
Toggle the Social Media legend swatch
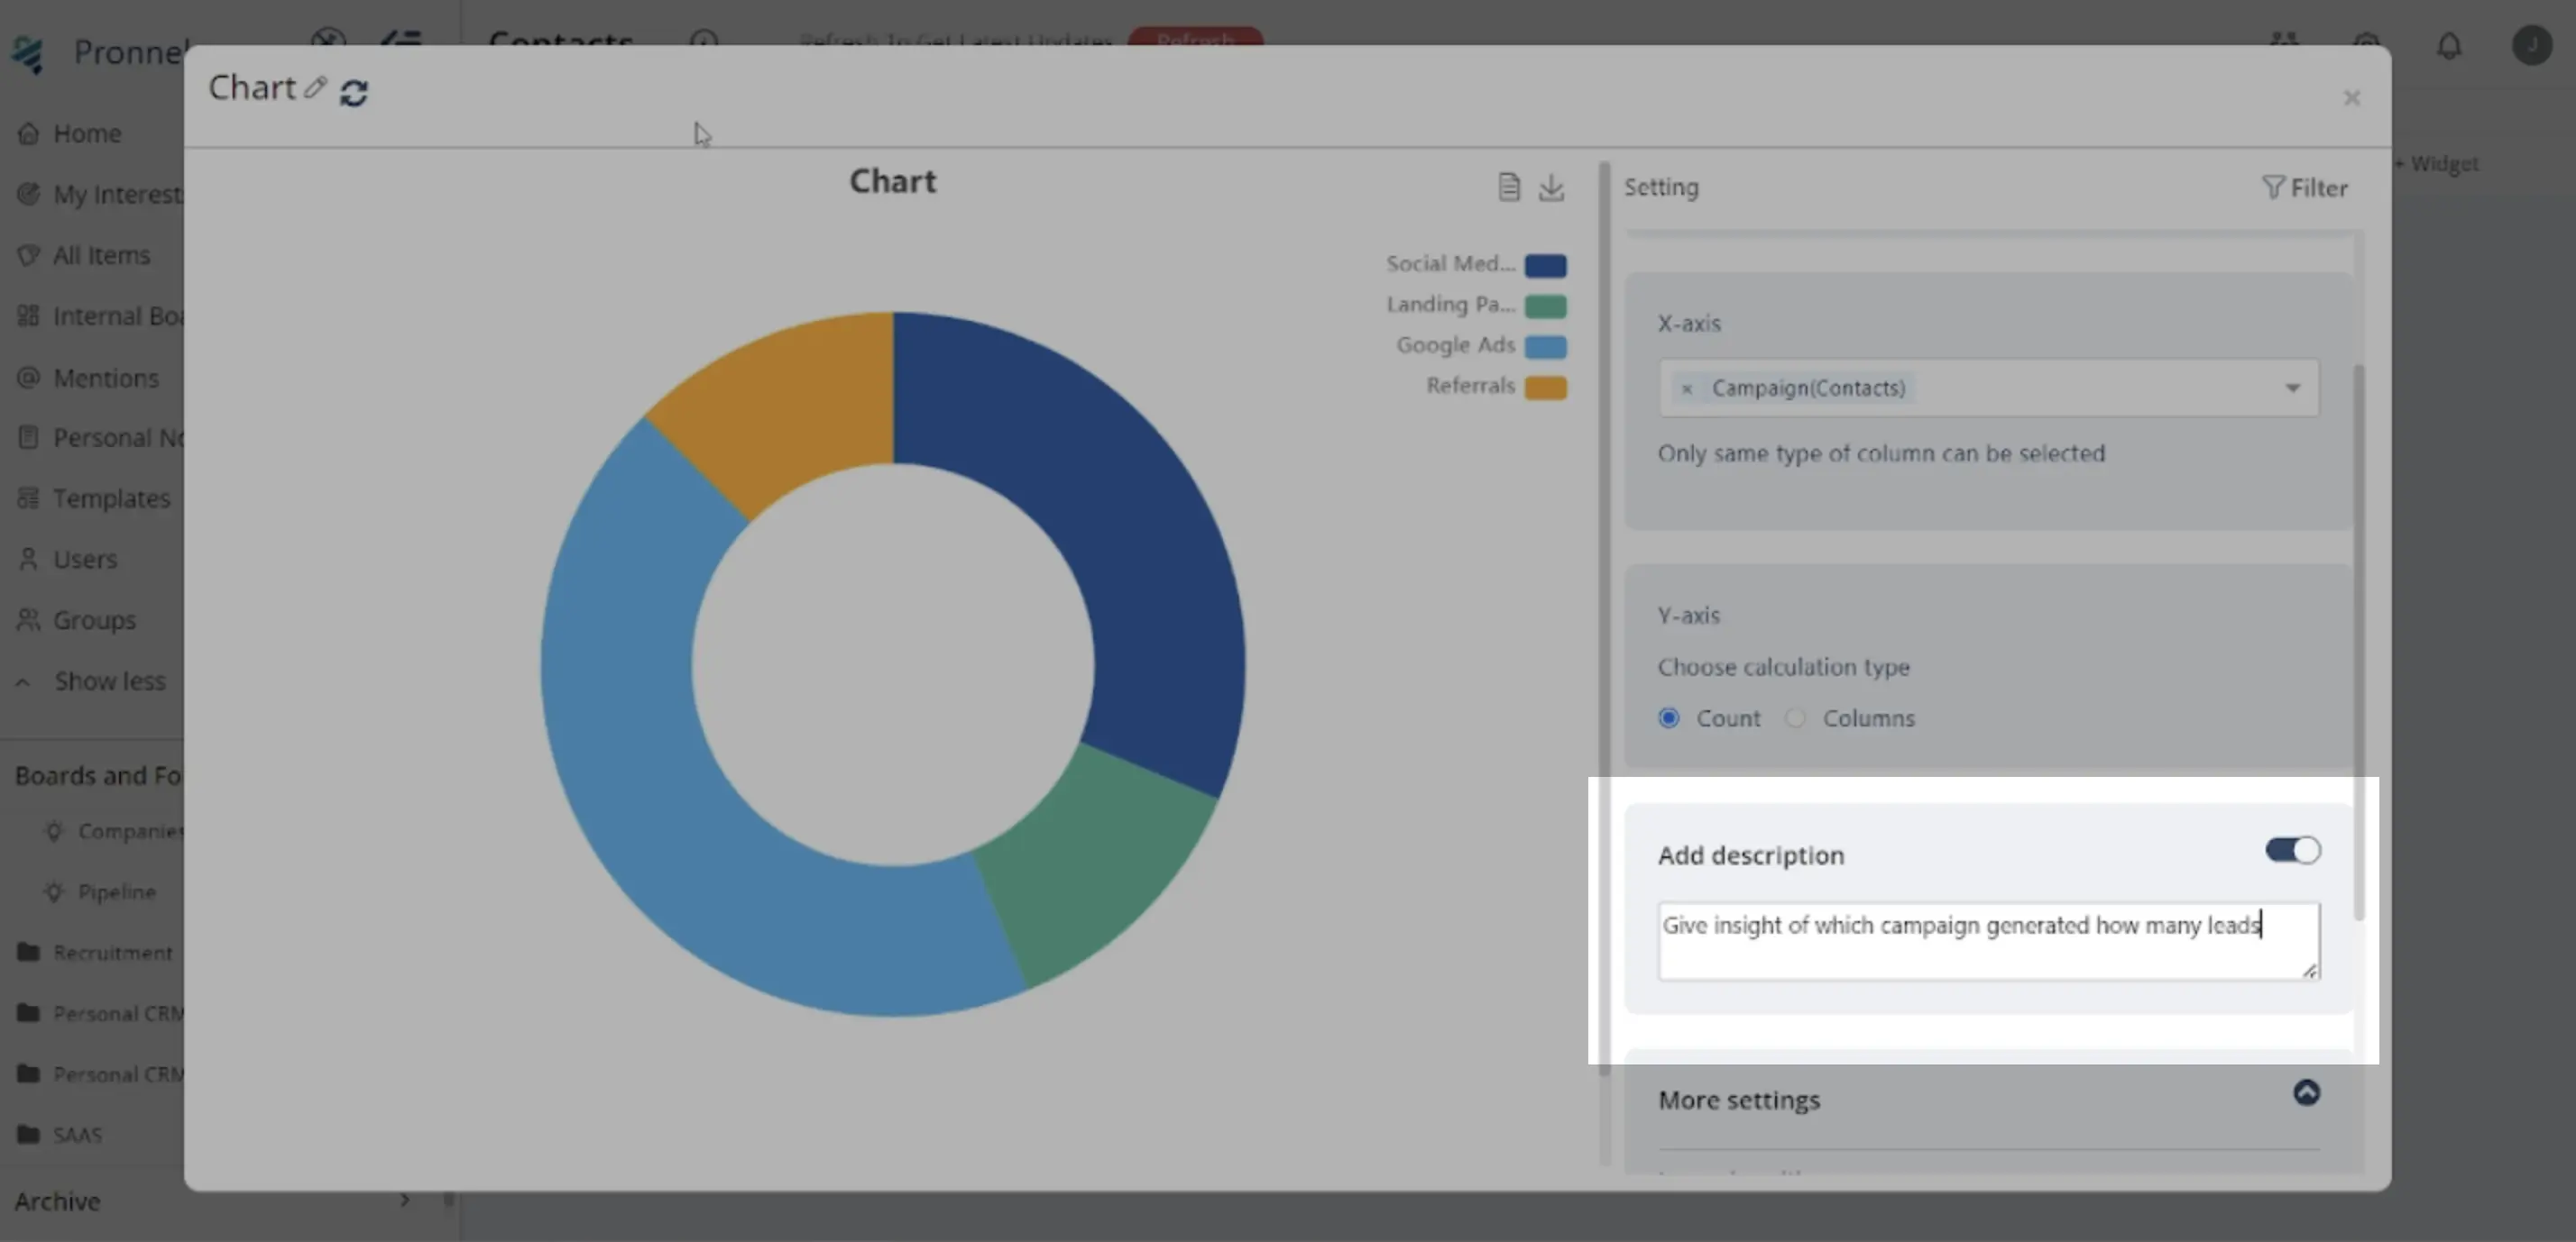click(x=1545, y=265)
